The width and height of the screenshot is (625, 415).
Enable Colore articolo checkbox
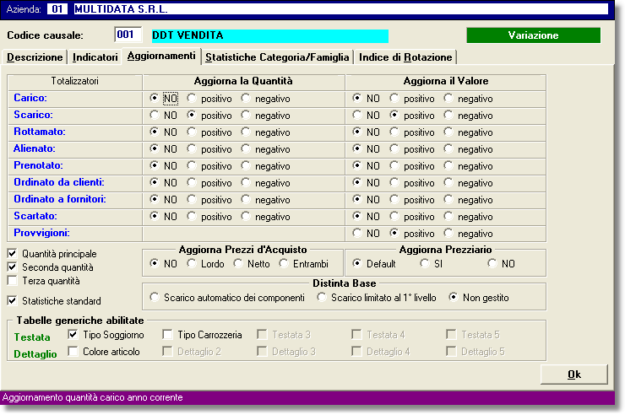pyautogui.click(x=73, y=352)
